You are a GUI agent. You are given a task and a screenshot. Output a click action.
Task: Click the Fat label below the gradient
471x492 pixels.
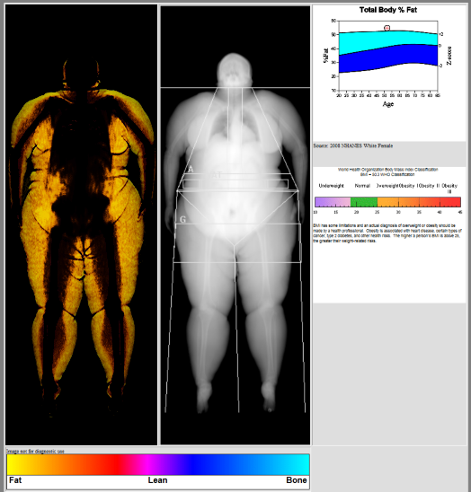pyautogui.click(x=15, y=480)
